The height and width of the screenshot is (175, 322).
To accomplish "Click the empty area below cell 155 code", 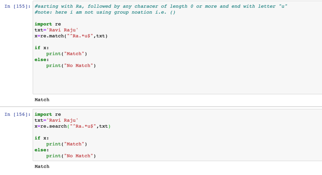I will 177,81.
